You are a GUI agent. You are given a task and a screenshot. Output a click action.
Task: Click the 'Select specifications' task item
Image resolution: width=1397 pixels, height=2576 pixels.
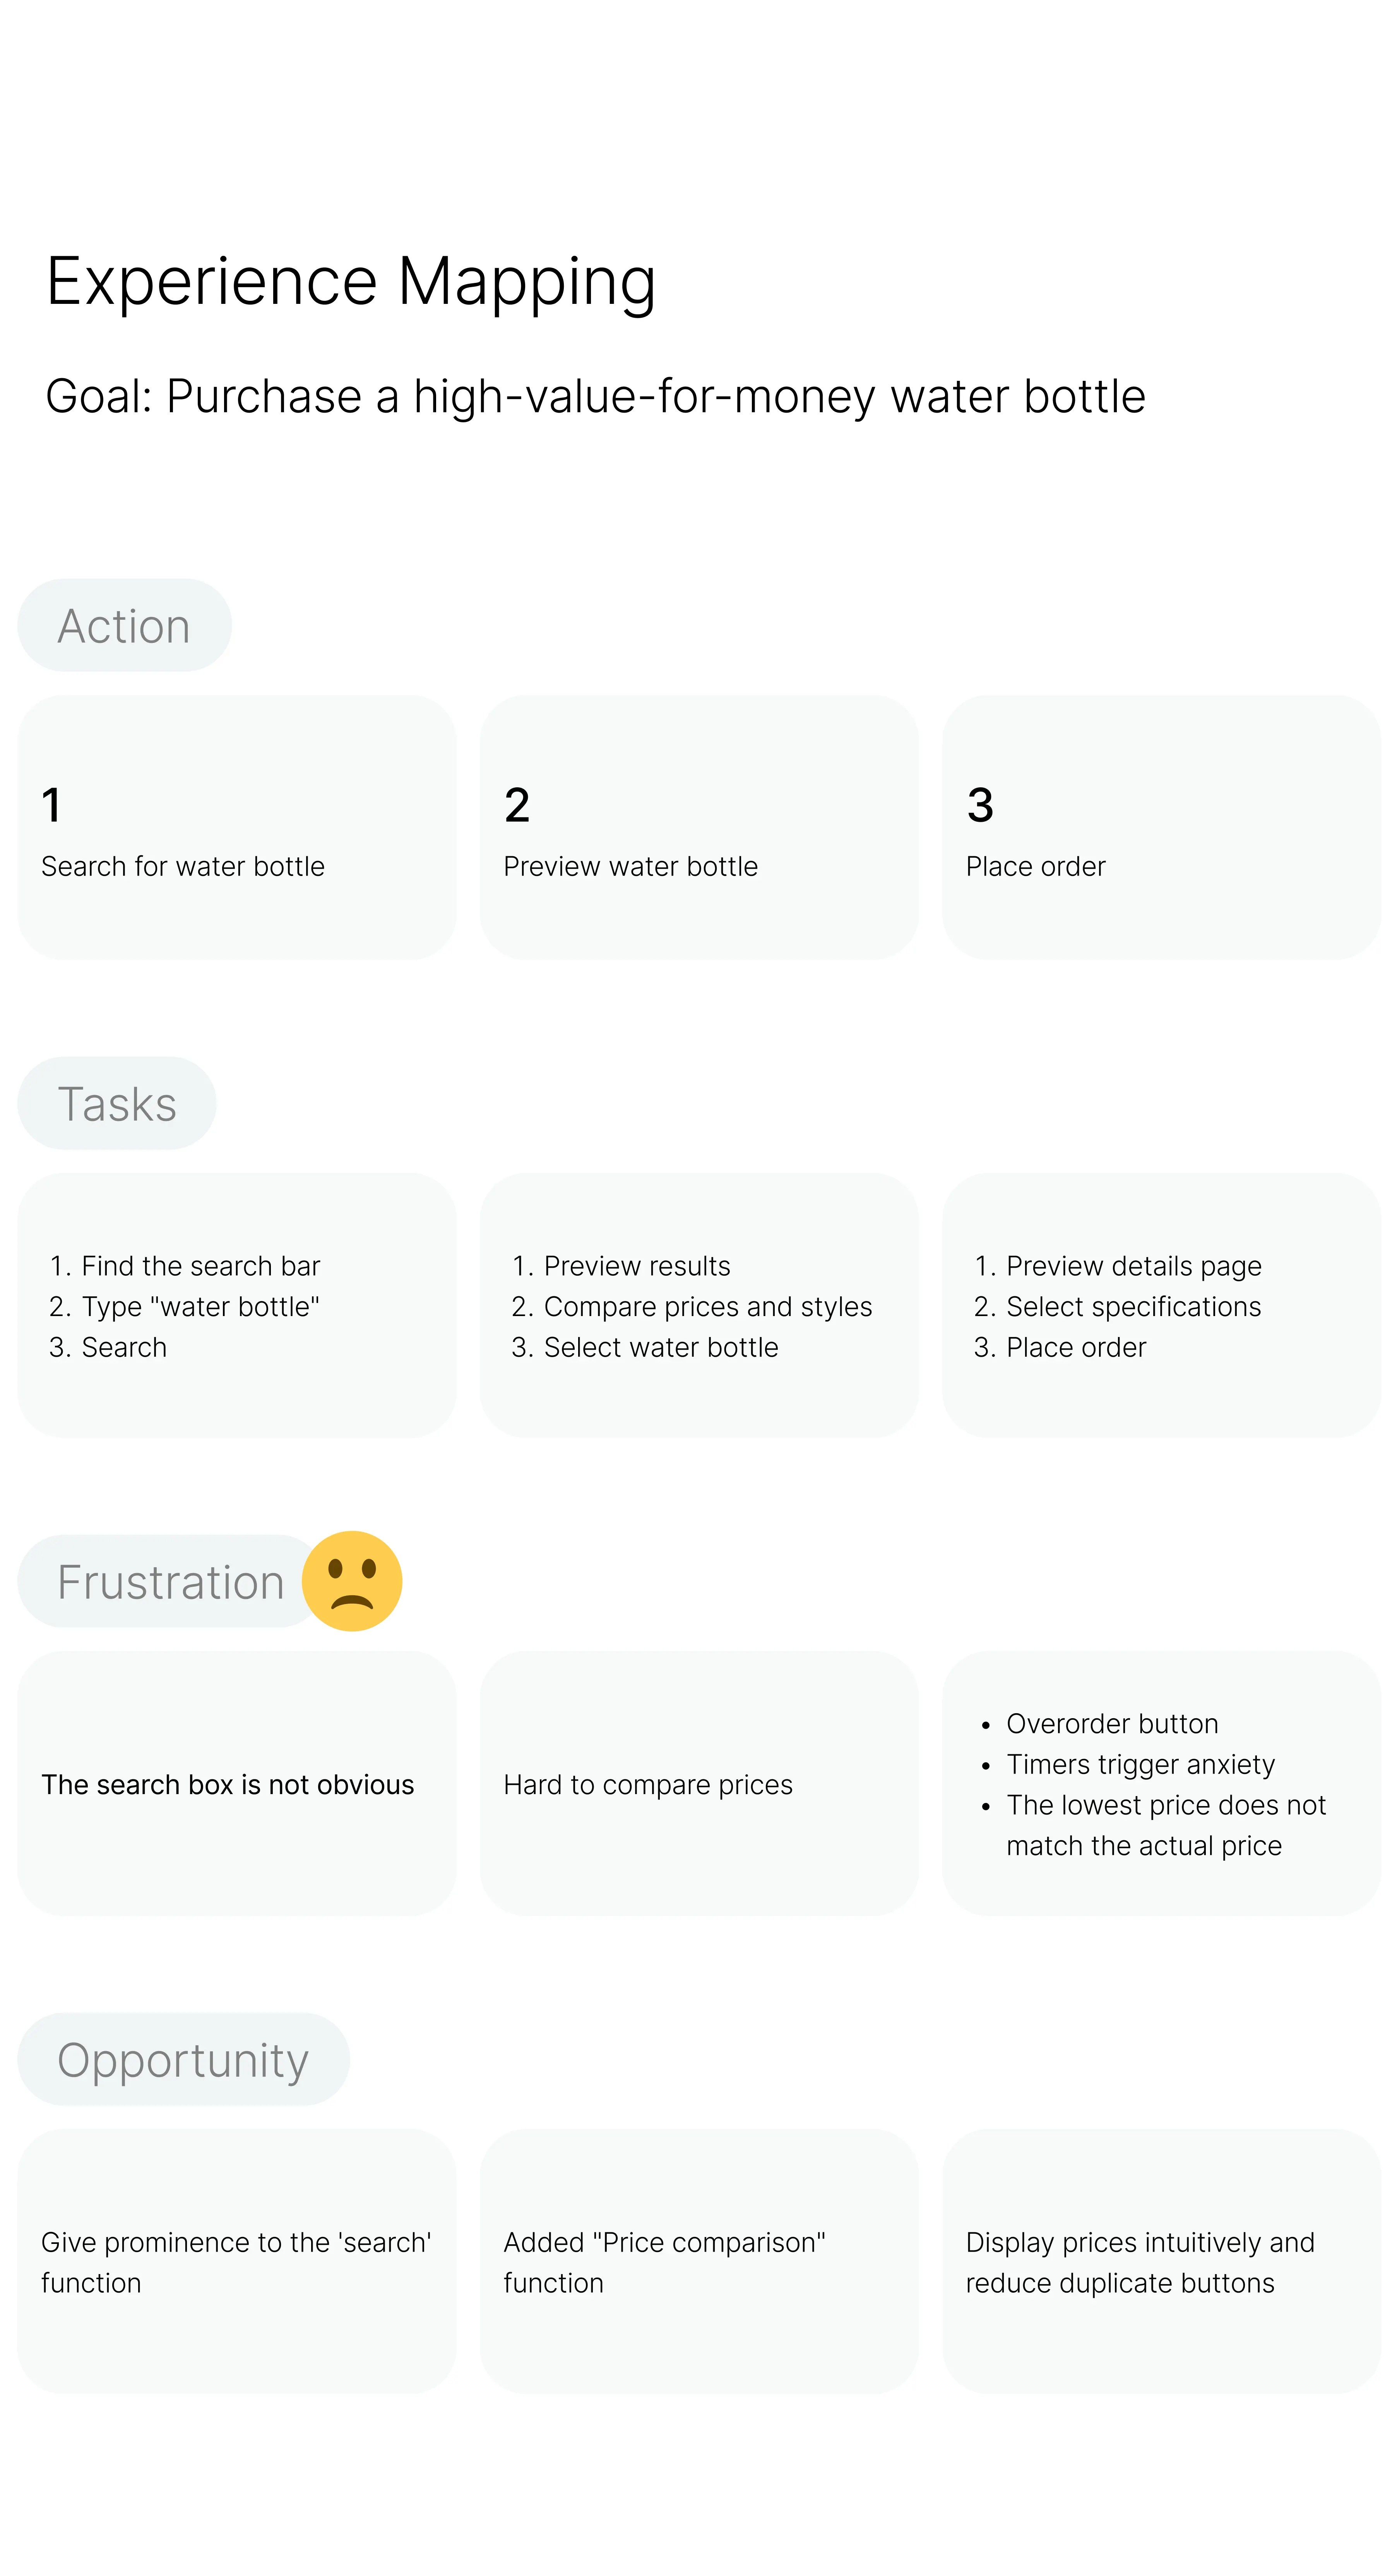tap(1133, 1307)
